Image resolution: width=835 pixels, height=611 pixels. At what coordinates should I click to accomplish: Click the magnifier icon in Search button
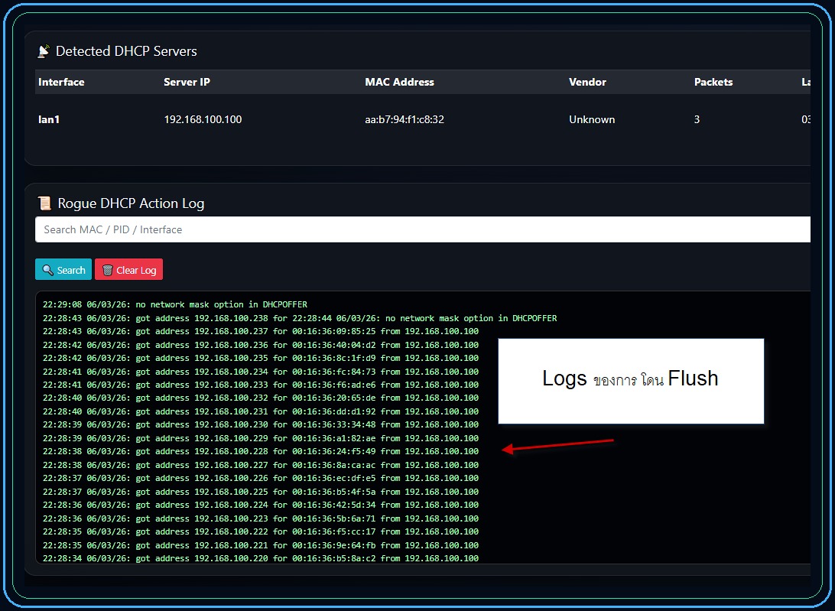48,270
